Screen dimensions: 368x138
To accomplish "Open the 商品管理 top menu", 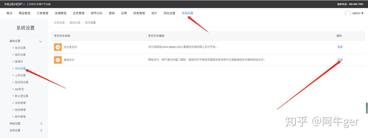I will [x=25, y=13].
